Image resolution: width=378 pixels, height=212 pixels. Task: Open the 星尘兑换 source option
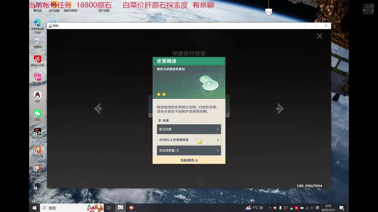(x=189, y=129)
